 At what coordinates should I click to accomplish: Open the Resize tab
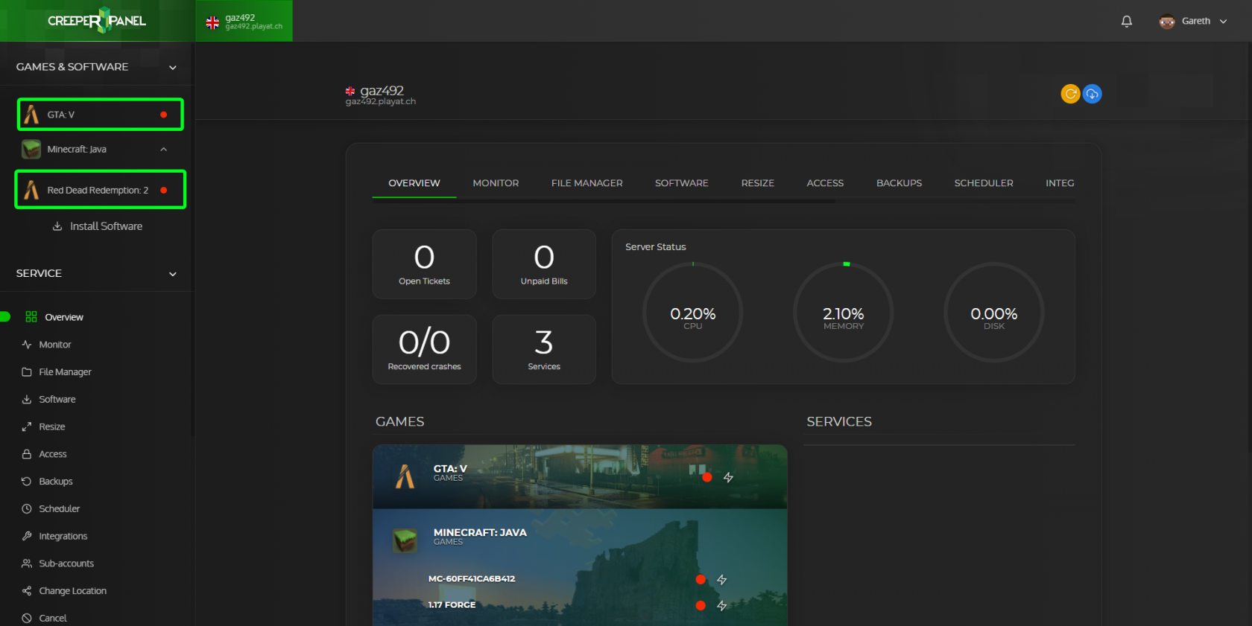[x=758, y=183]
